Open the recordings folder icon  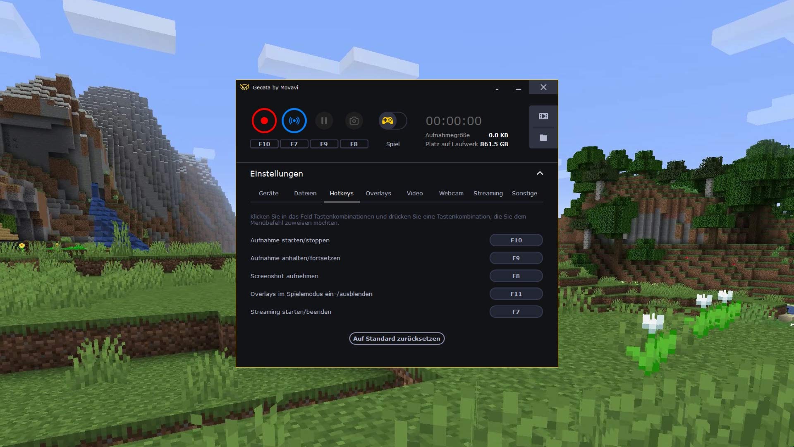(543, 138)
